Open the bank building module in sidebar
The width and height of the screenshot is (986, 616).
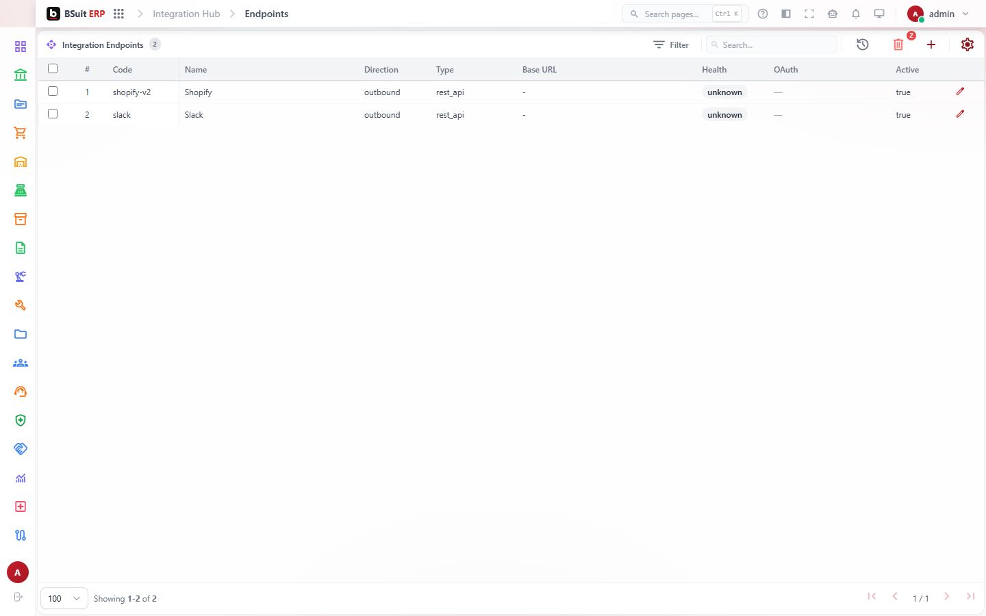click(21, 75)
